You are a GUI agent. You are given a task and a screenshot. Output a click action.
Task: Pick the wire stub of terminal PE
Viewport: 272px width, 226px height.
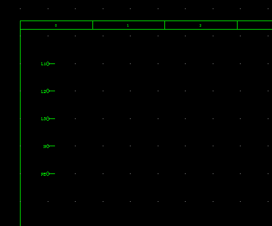(x=52, y=174)
